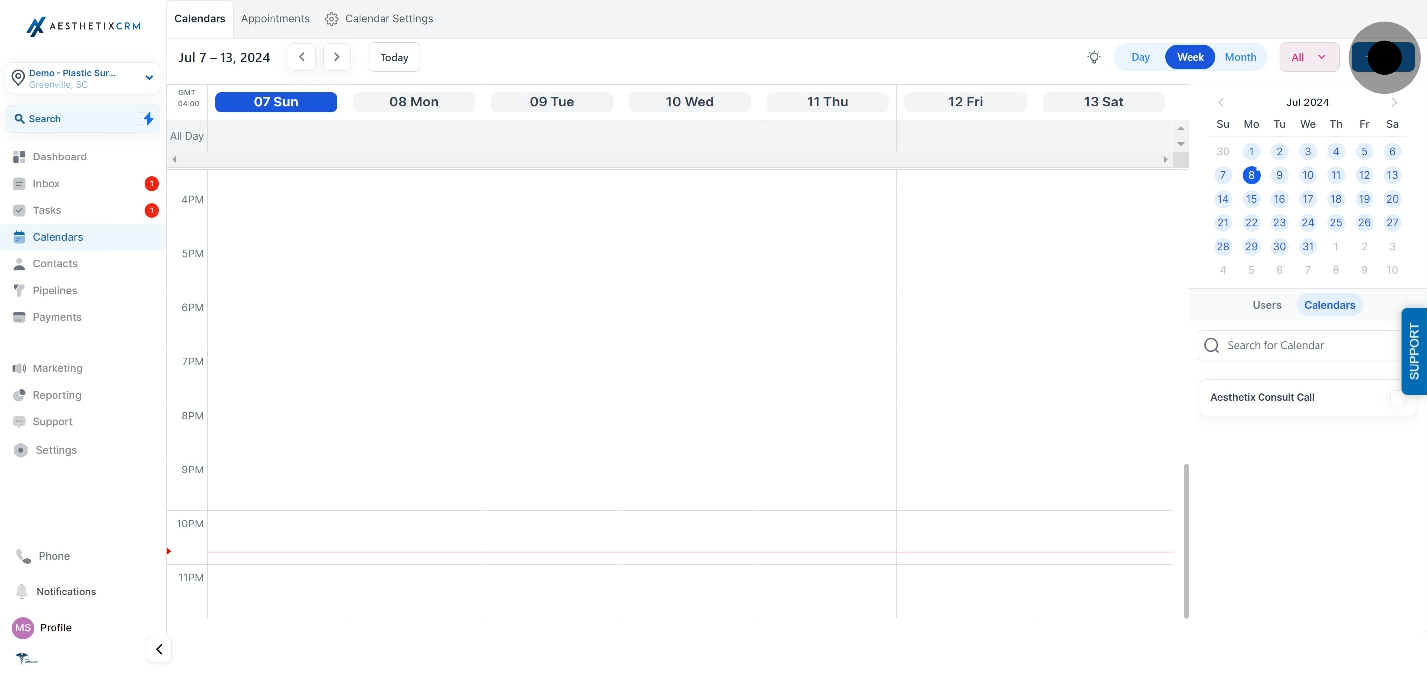Select July 17 in the mini calendar
This screenshot has width=1427, height=677.
pyautogui.click(x=1308, y=199)
